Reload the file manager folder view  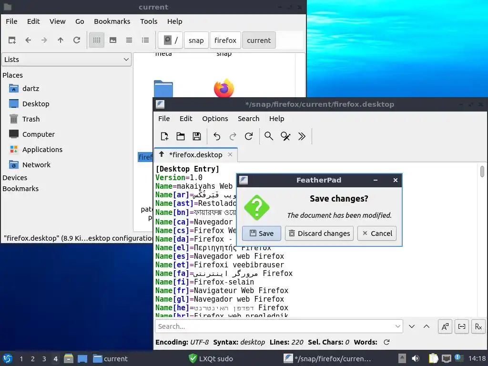click(x=77, y=40)
